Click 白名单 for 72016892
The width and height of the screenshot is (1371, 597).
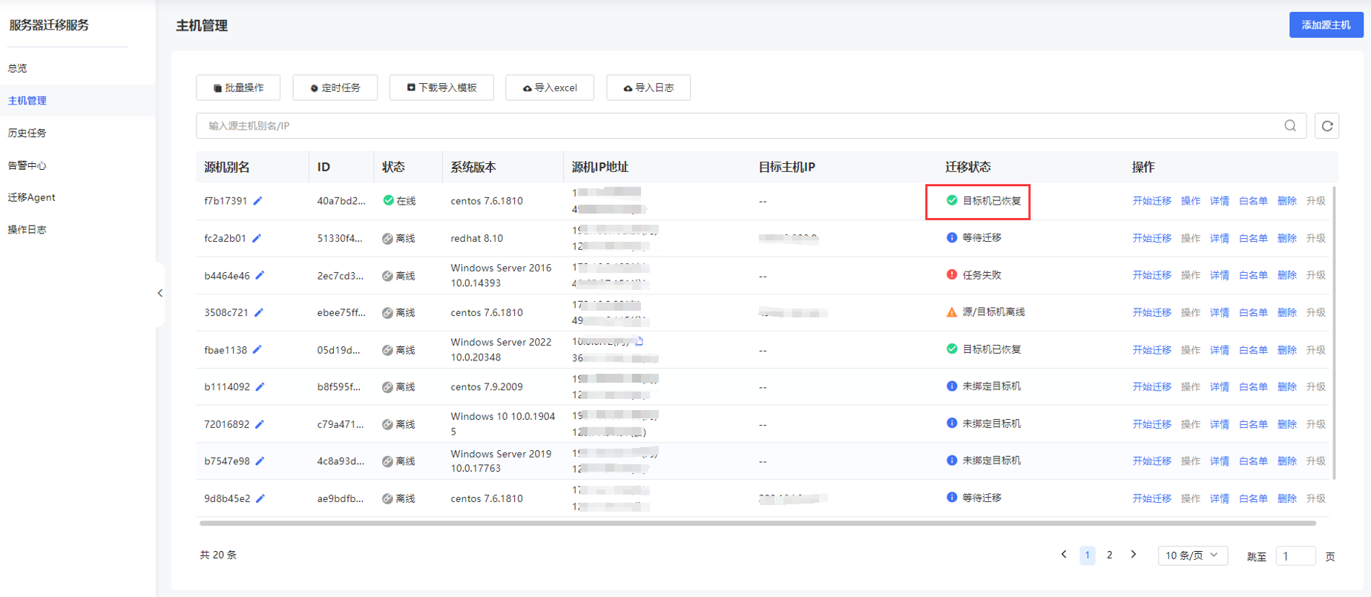pyautogui.click(x=1253, y=424)
